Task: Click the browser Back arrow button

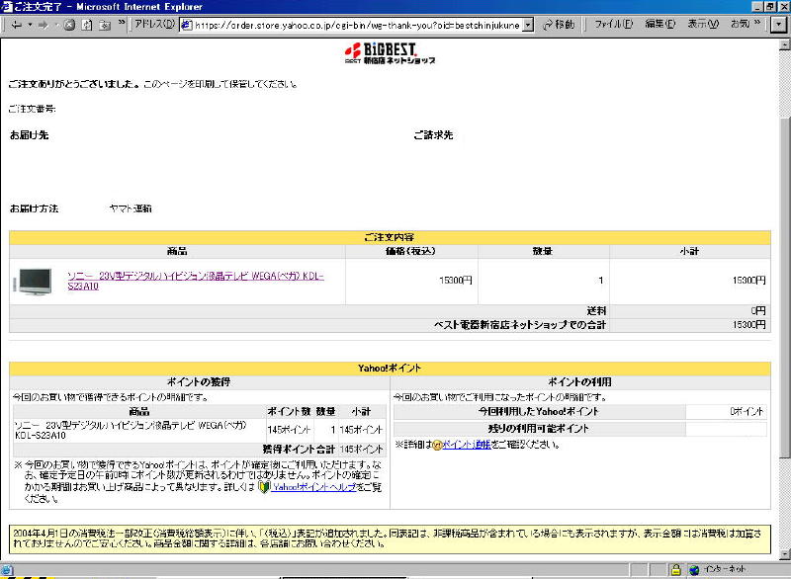Action: point(17,25)
